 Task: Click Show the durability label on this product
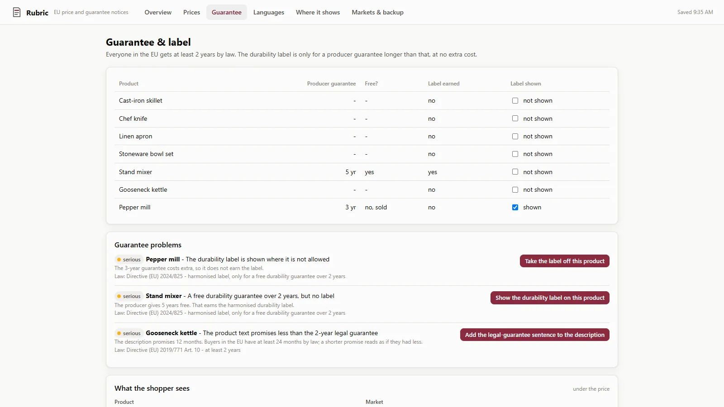pos(550,298)
